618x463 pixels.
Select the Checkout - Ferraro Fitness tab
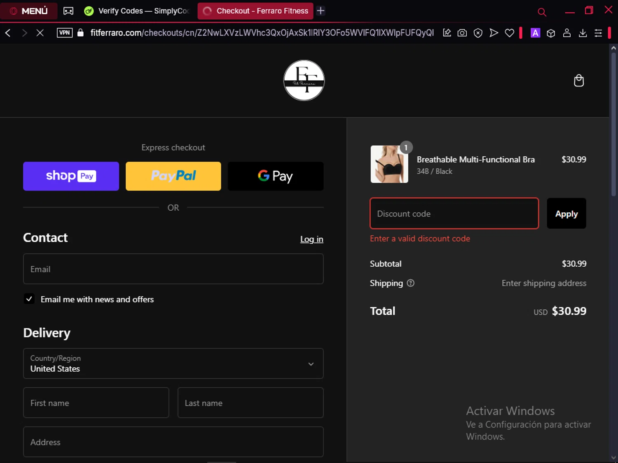(x=255, y=11)
